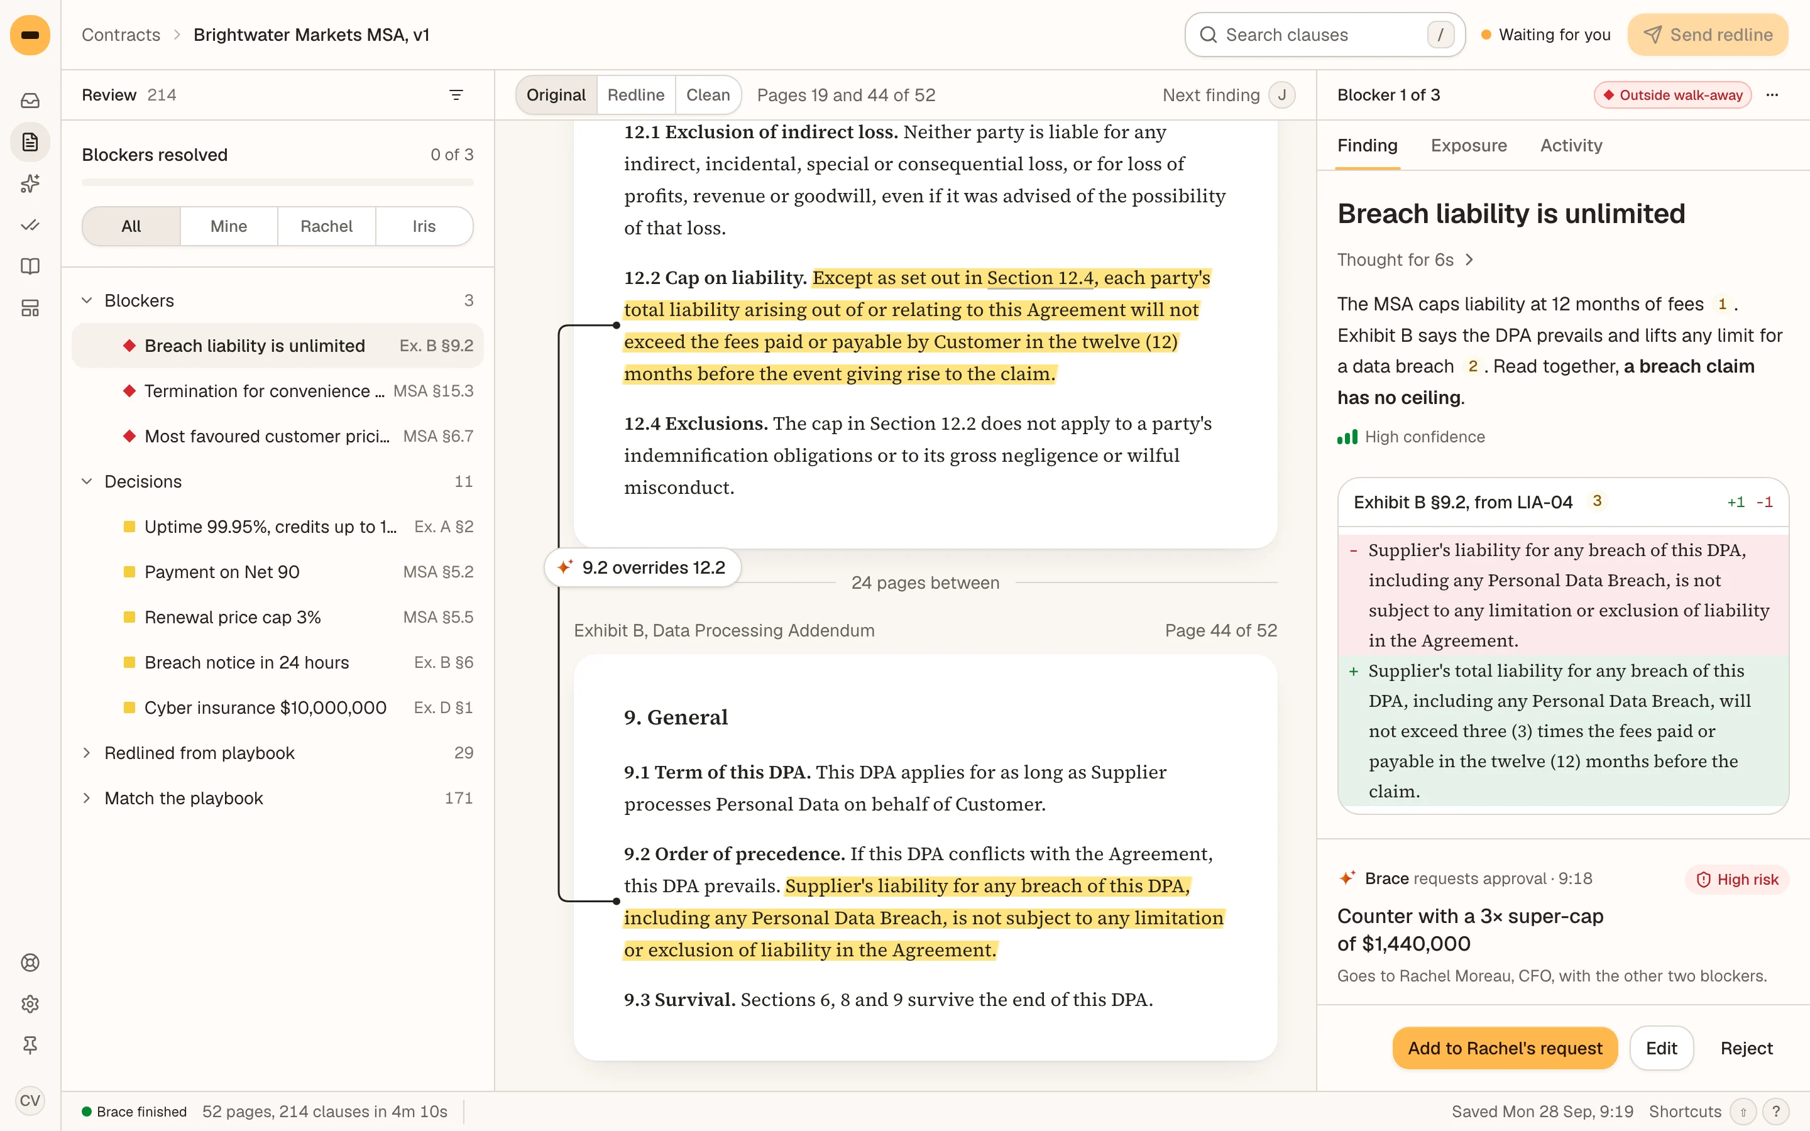This screenshot has height=1131, width=1810.
Task: Click the Search clauses field
Action: click(x=1325, y=35)
